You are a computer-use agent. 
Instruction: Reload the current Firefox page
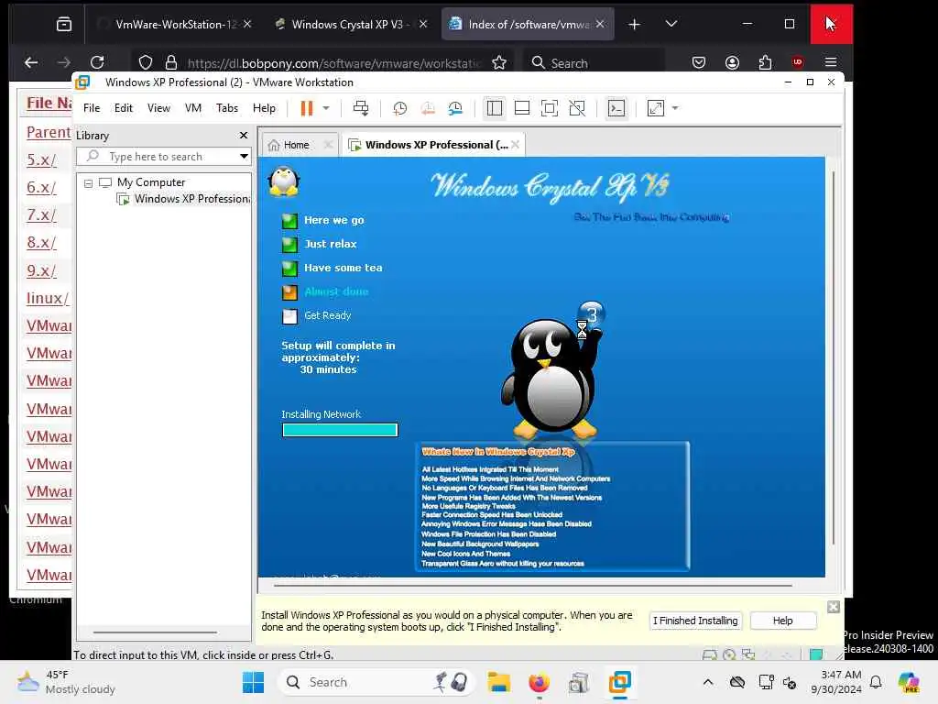point(97,62)
